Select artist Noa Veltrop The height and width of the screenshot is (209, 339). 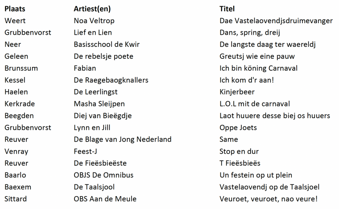(x=95, y=20)
